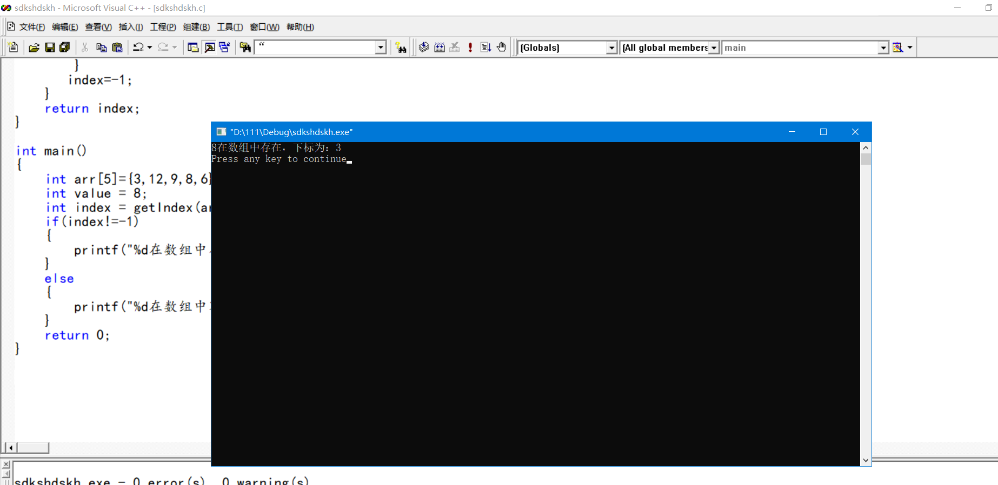998x485 pixels.
Task: Expand the main function members dropdown
Action: click(883, 48)
